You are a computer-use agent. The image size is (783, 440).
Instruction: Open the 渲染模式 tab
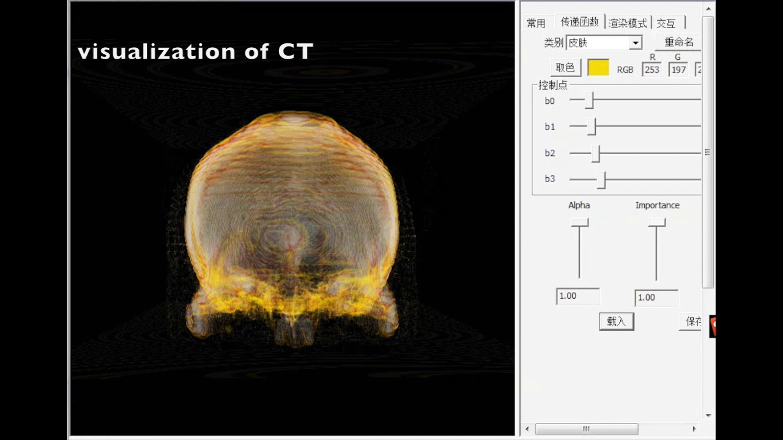(628, 23)
